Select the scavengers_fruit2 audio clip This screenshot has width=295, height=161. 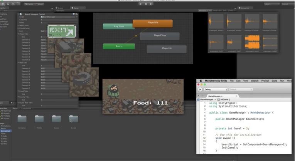(x=234, y=44)
